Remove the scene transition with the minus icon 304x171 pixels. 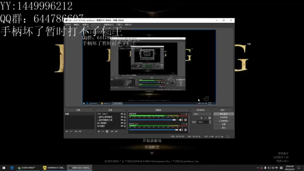205,118
